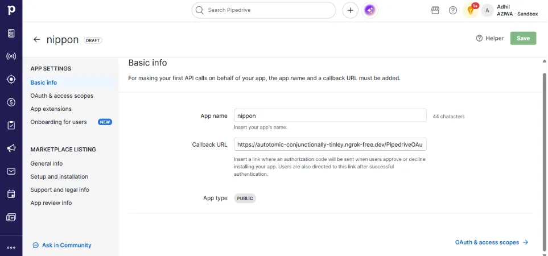Click the '44 characters' counter text

pos(449,117)
